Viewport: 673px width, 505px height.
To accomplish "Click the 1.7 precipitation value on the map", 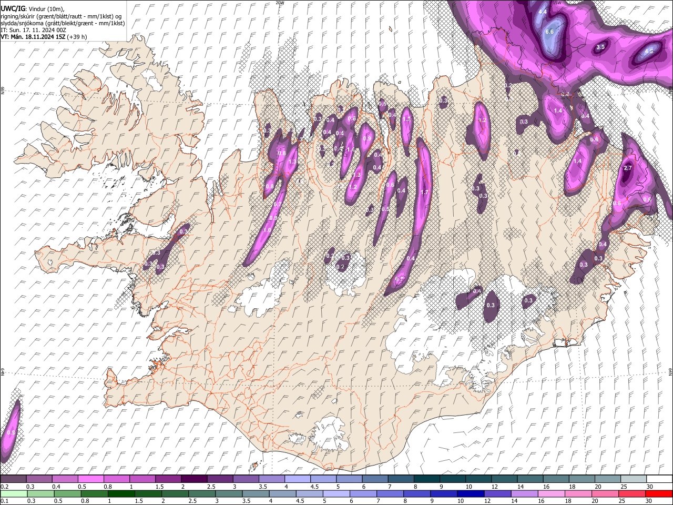I will (425, 193).
